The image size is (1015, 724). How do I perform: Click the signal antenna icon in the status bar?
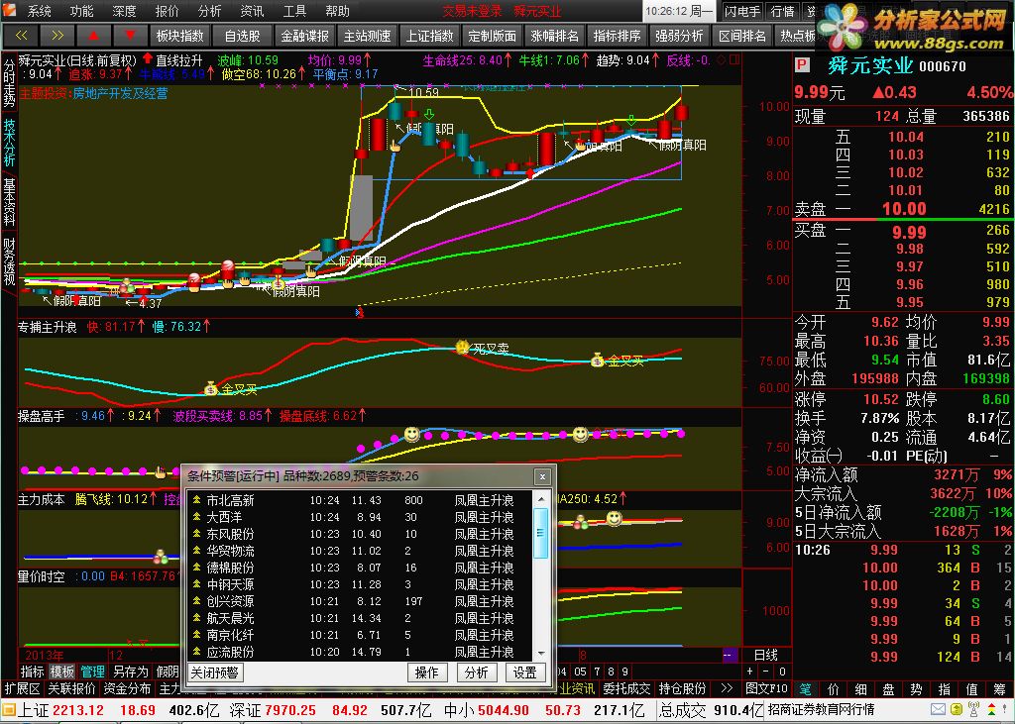coord(972,710)
